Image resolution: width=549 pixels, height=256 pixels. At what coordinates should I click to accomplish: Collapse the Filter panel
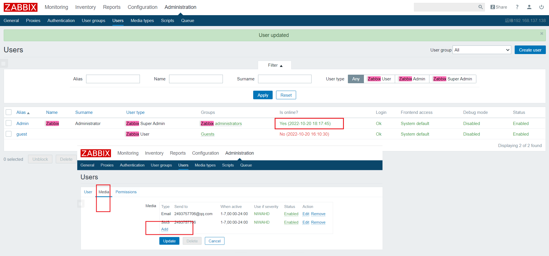275,65
